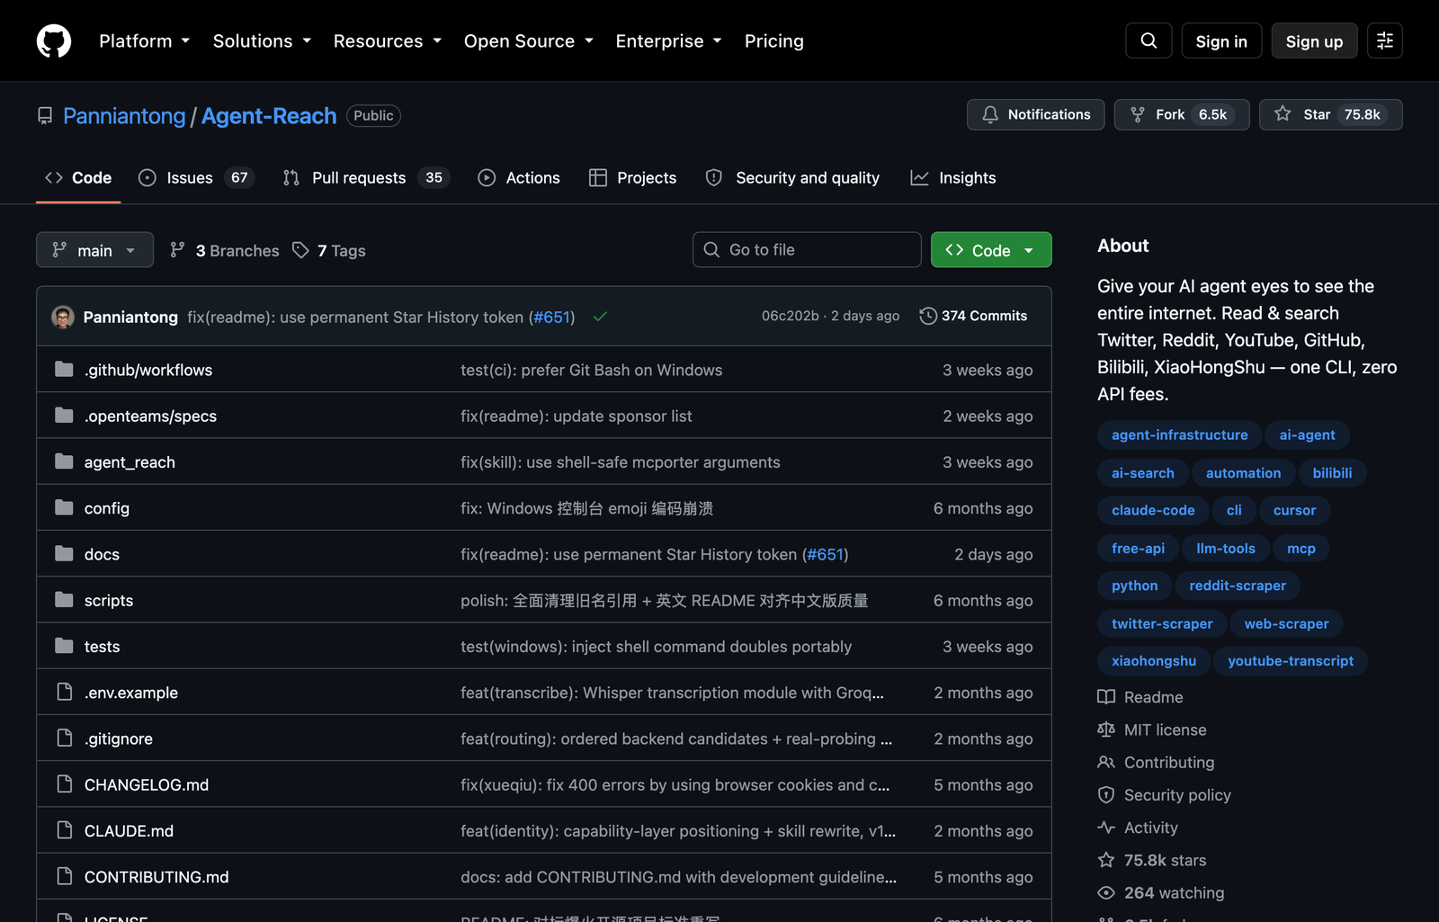Open the Agent-Reach repository link
Viewport: 1439px width, 922px height.
(269, 116)
